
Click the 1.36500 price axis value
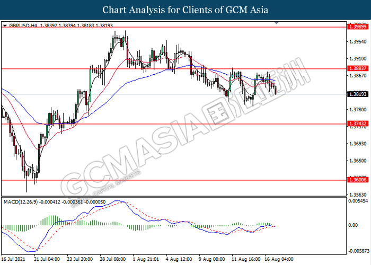click(358, 161)
